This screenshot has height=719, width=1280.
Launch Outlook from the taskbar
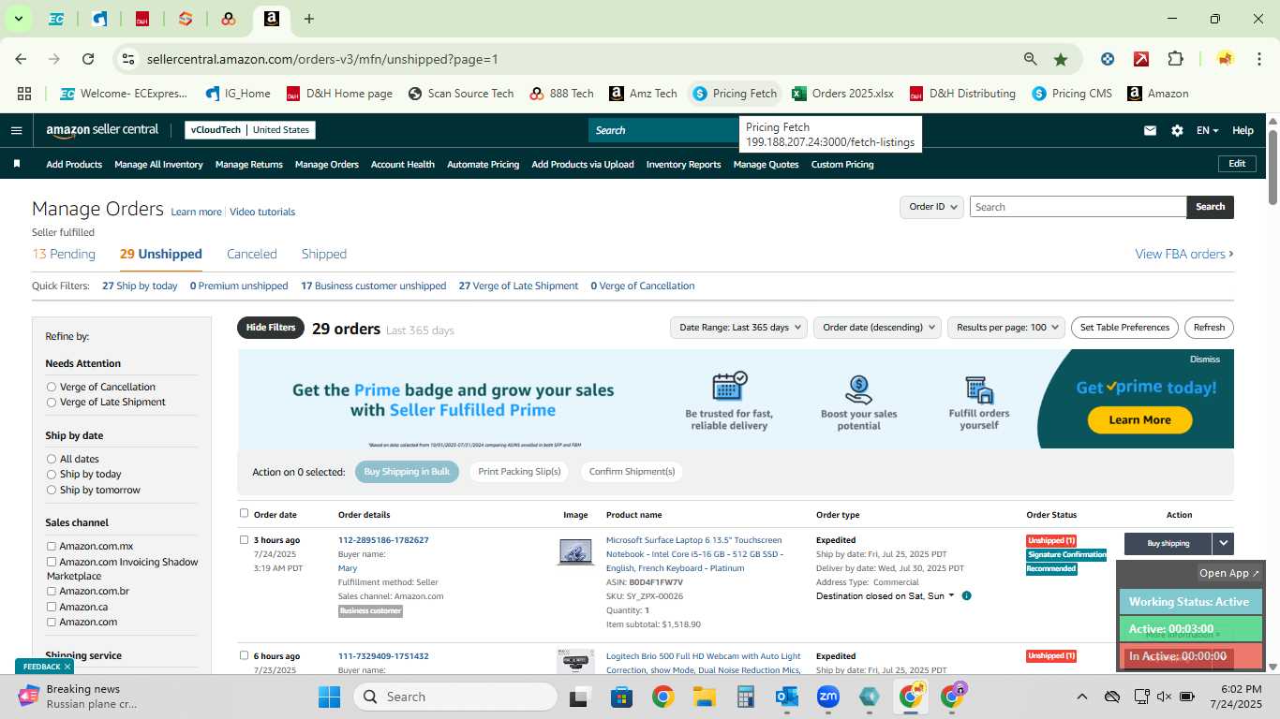(x=786, y=697)
